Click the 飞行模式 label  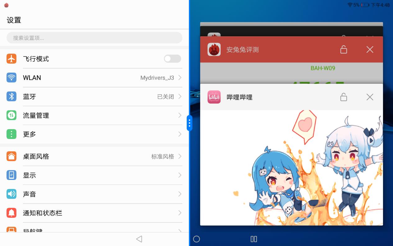pyautogui.click(x=36, y=59)
